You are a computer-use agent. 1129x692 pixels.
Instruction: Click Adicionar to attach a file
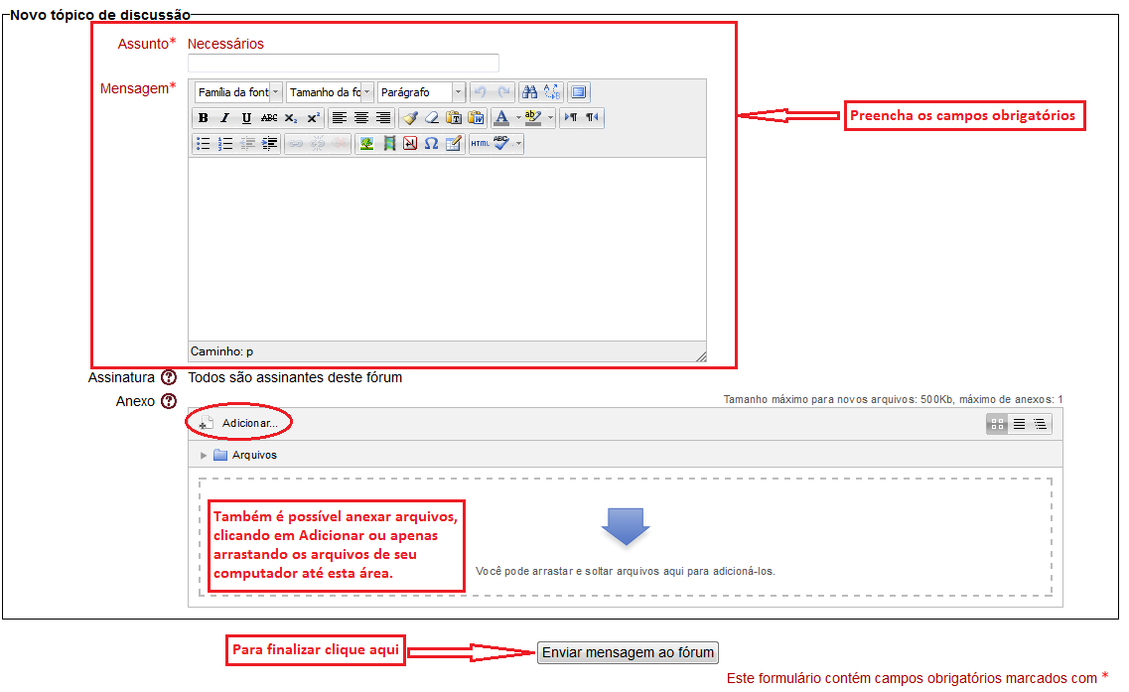pos(246,424)
